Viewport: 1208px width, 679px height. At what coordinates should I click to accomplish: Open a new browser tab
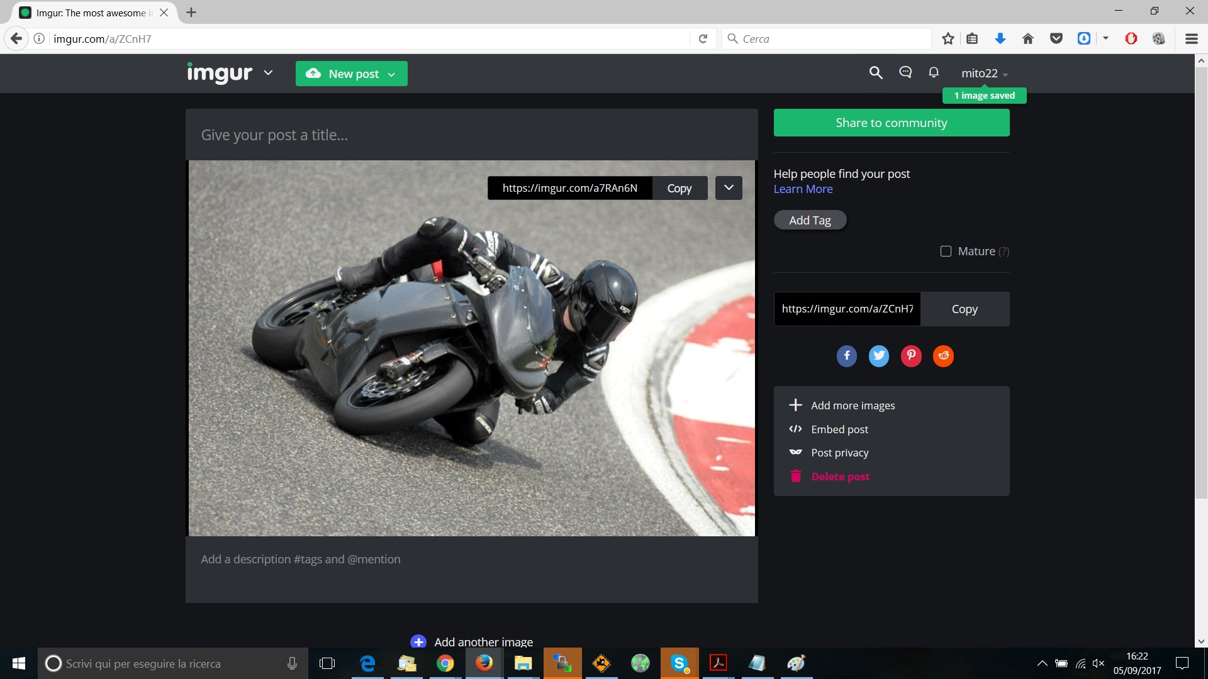191,13
